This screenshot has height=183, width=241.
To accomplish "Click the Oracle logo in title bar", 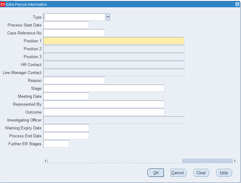I will 3,4.
